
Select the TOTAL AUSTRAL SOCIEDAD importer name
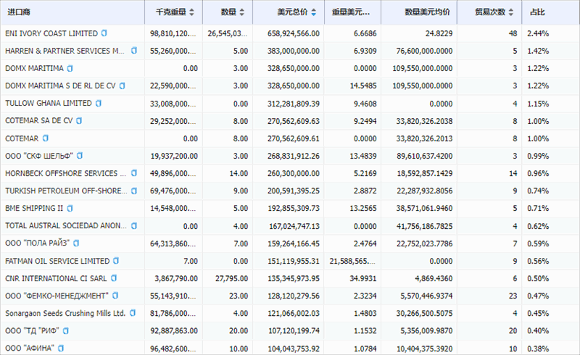pos(65,225)
